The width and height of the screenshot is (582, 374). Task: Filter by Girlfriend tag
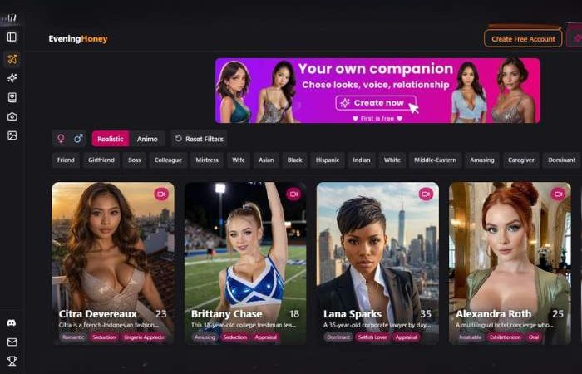[x=101, y=160]
